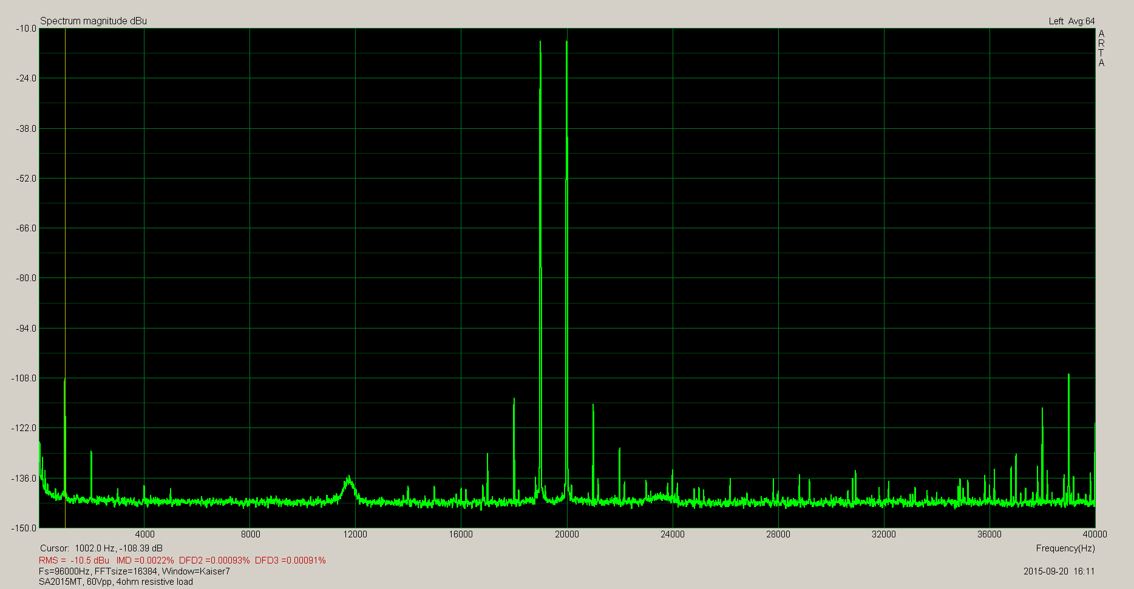Click the -10.0 y-axis value

point(25,29)
